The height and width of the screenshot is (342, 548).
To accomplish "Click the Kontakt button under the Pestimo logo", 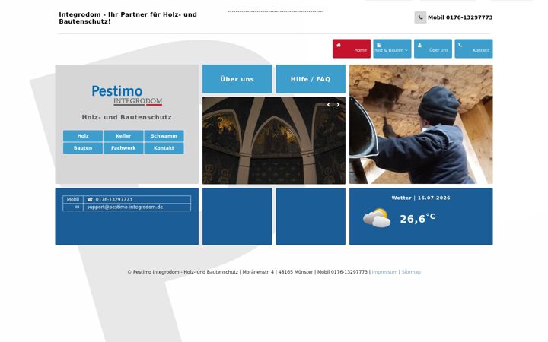I will pos(164,148).
